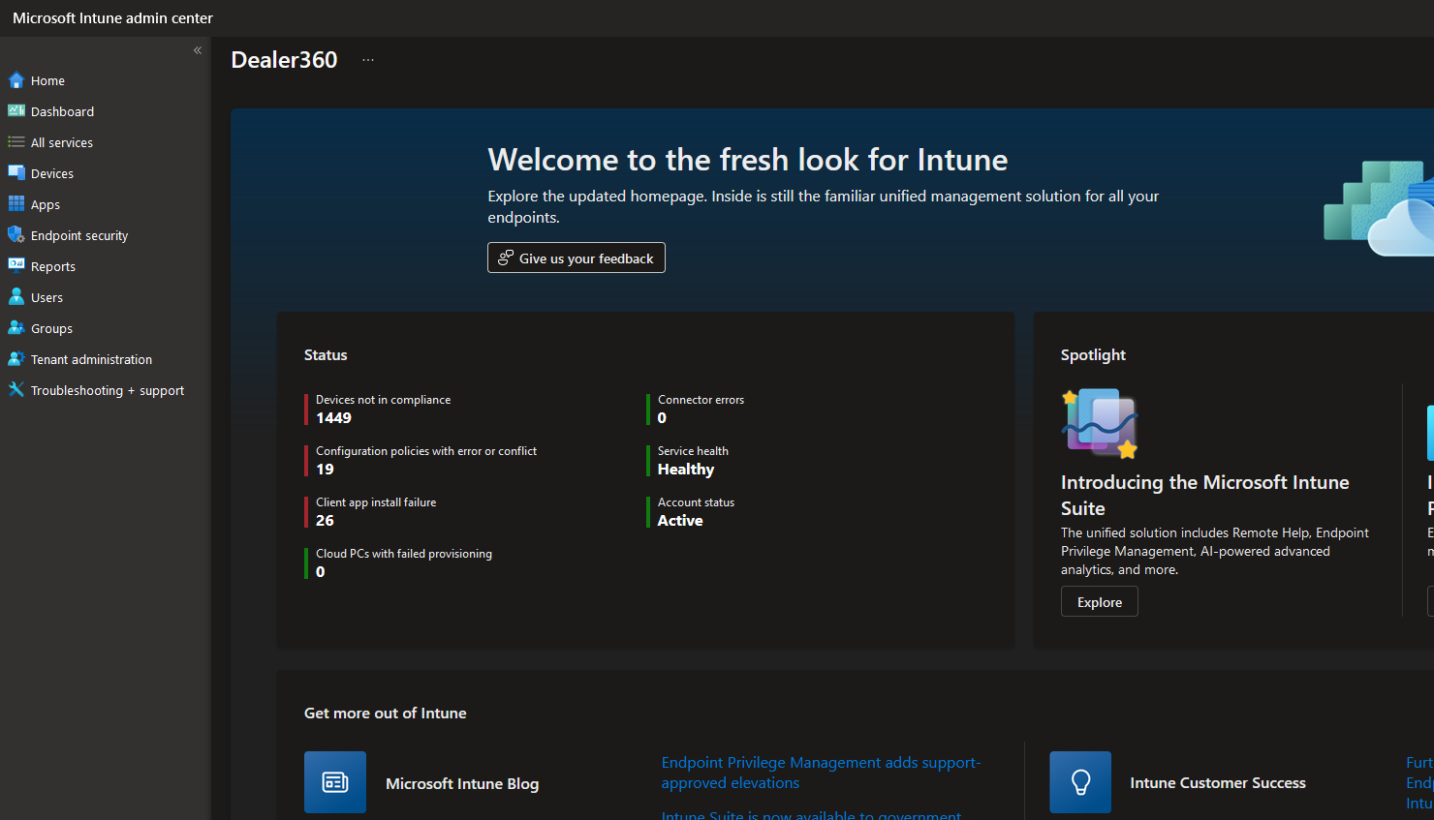Open the ellipsis menu beside Dealer360
This screenshot has height=820, width=1434.
click(368, 60)
